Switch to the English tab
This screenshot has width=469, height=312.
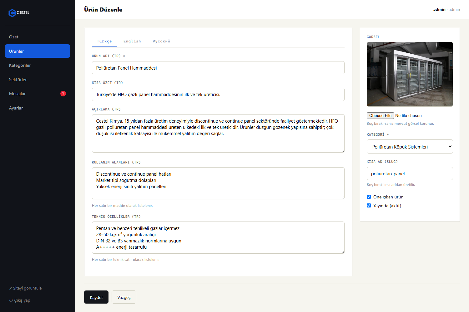pos(132,41)
